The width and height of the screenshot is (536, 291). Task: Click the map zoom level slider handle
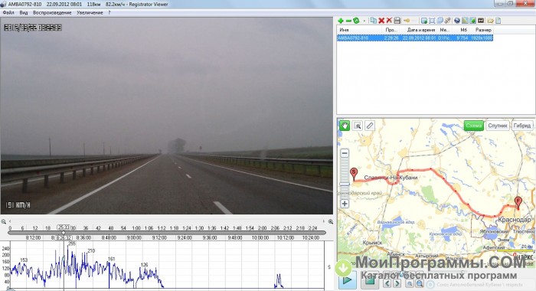pyautogui.click(x=345, y=185)
